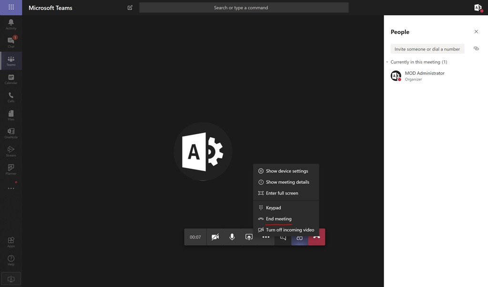Viewport: 488px width, 287px height.
Task: Mute your microphone
Action: point(232,237)
